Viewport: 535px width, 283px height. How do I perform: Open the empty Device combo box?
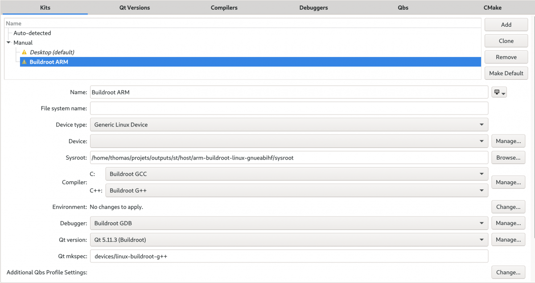click(x=289, y=141)
